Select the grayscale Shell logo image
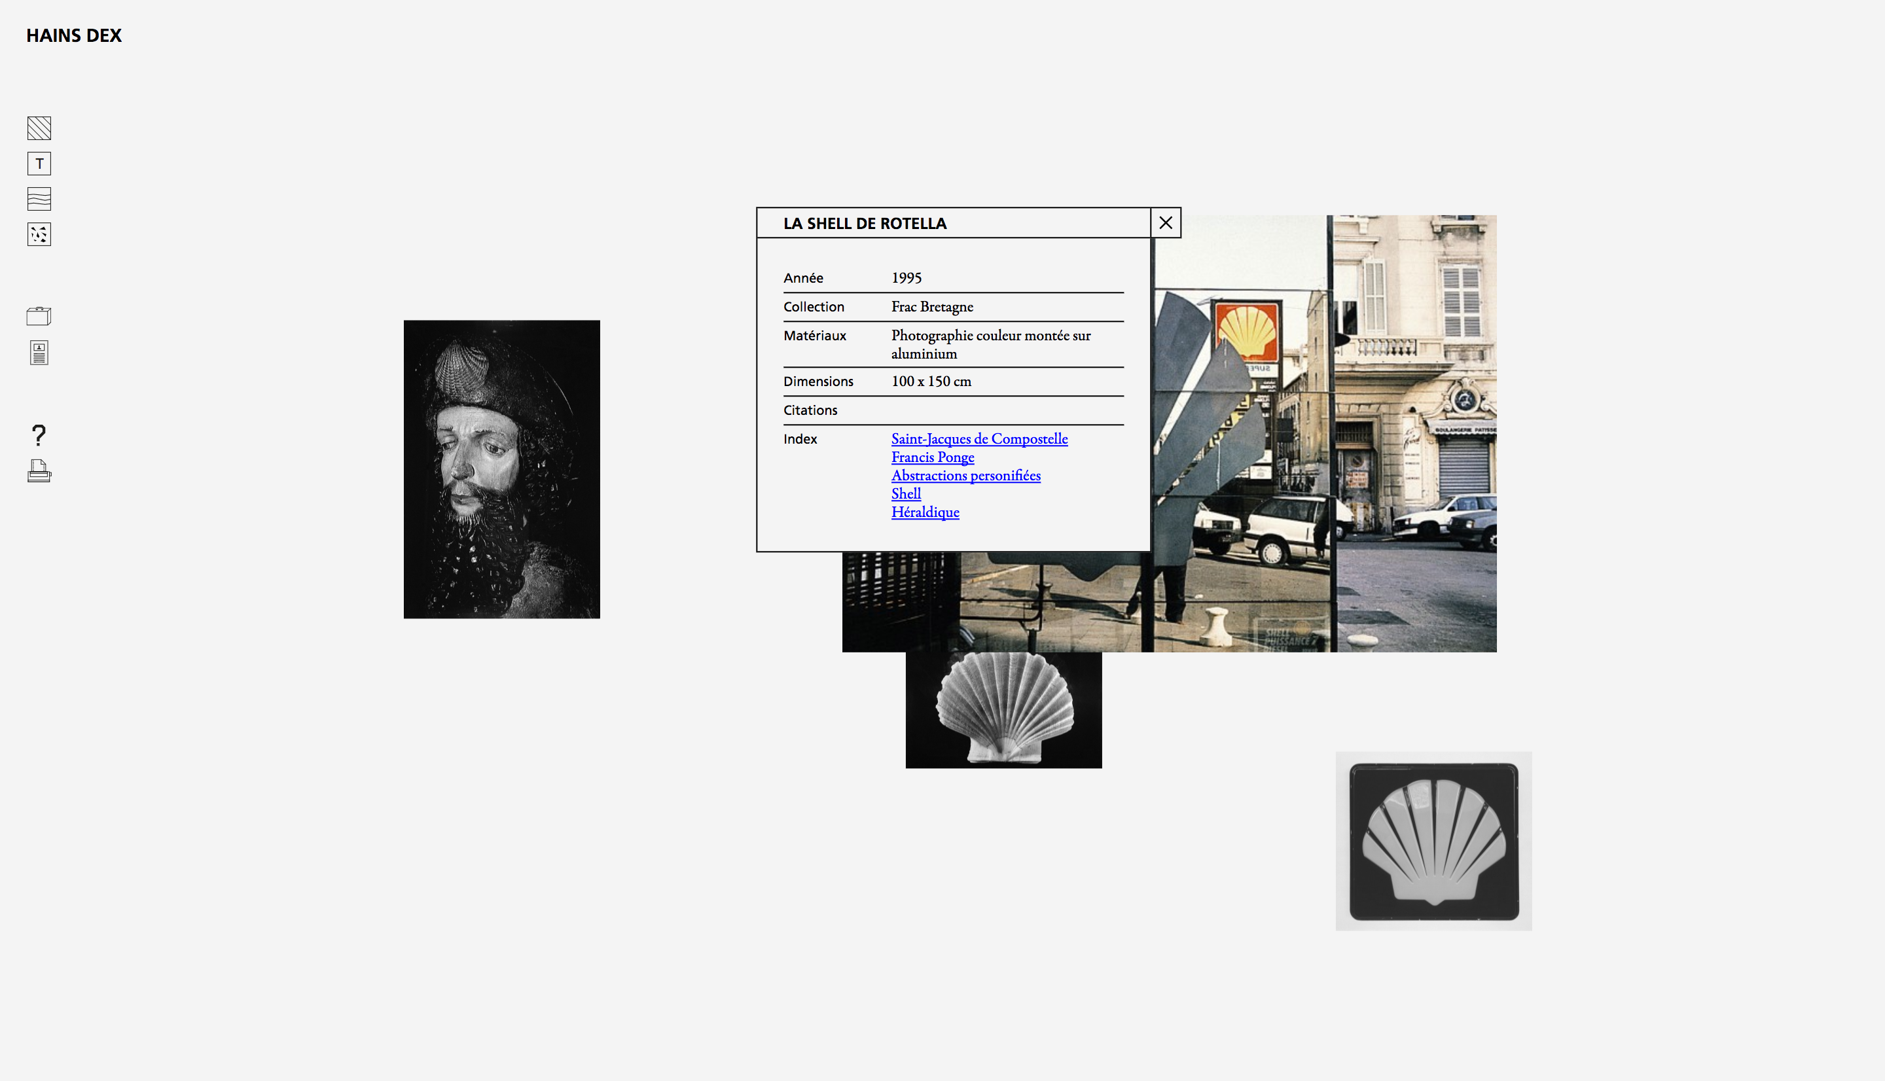1885x1081 pixels. click(x=1433, y=842)
